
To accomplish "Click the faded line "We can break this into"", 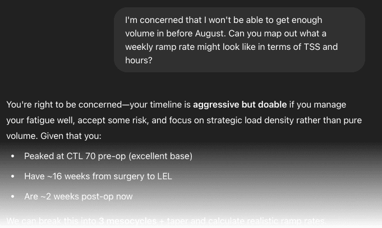I will [52, 221].
